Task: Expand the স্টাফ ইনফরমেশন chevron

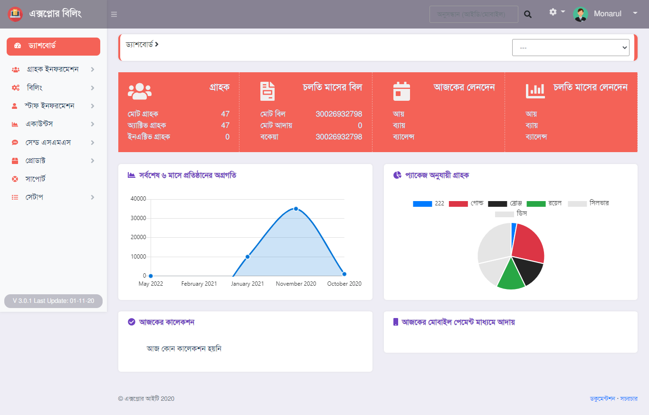Action: click(x=92, y=106)
